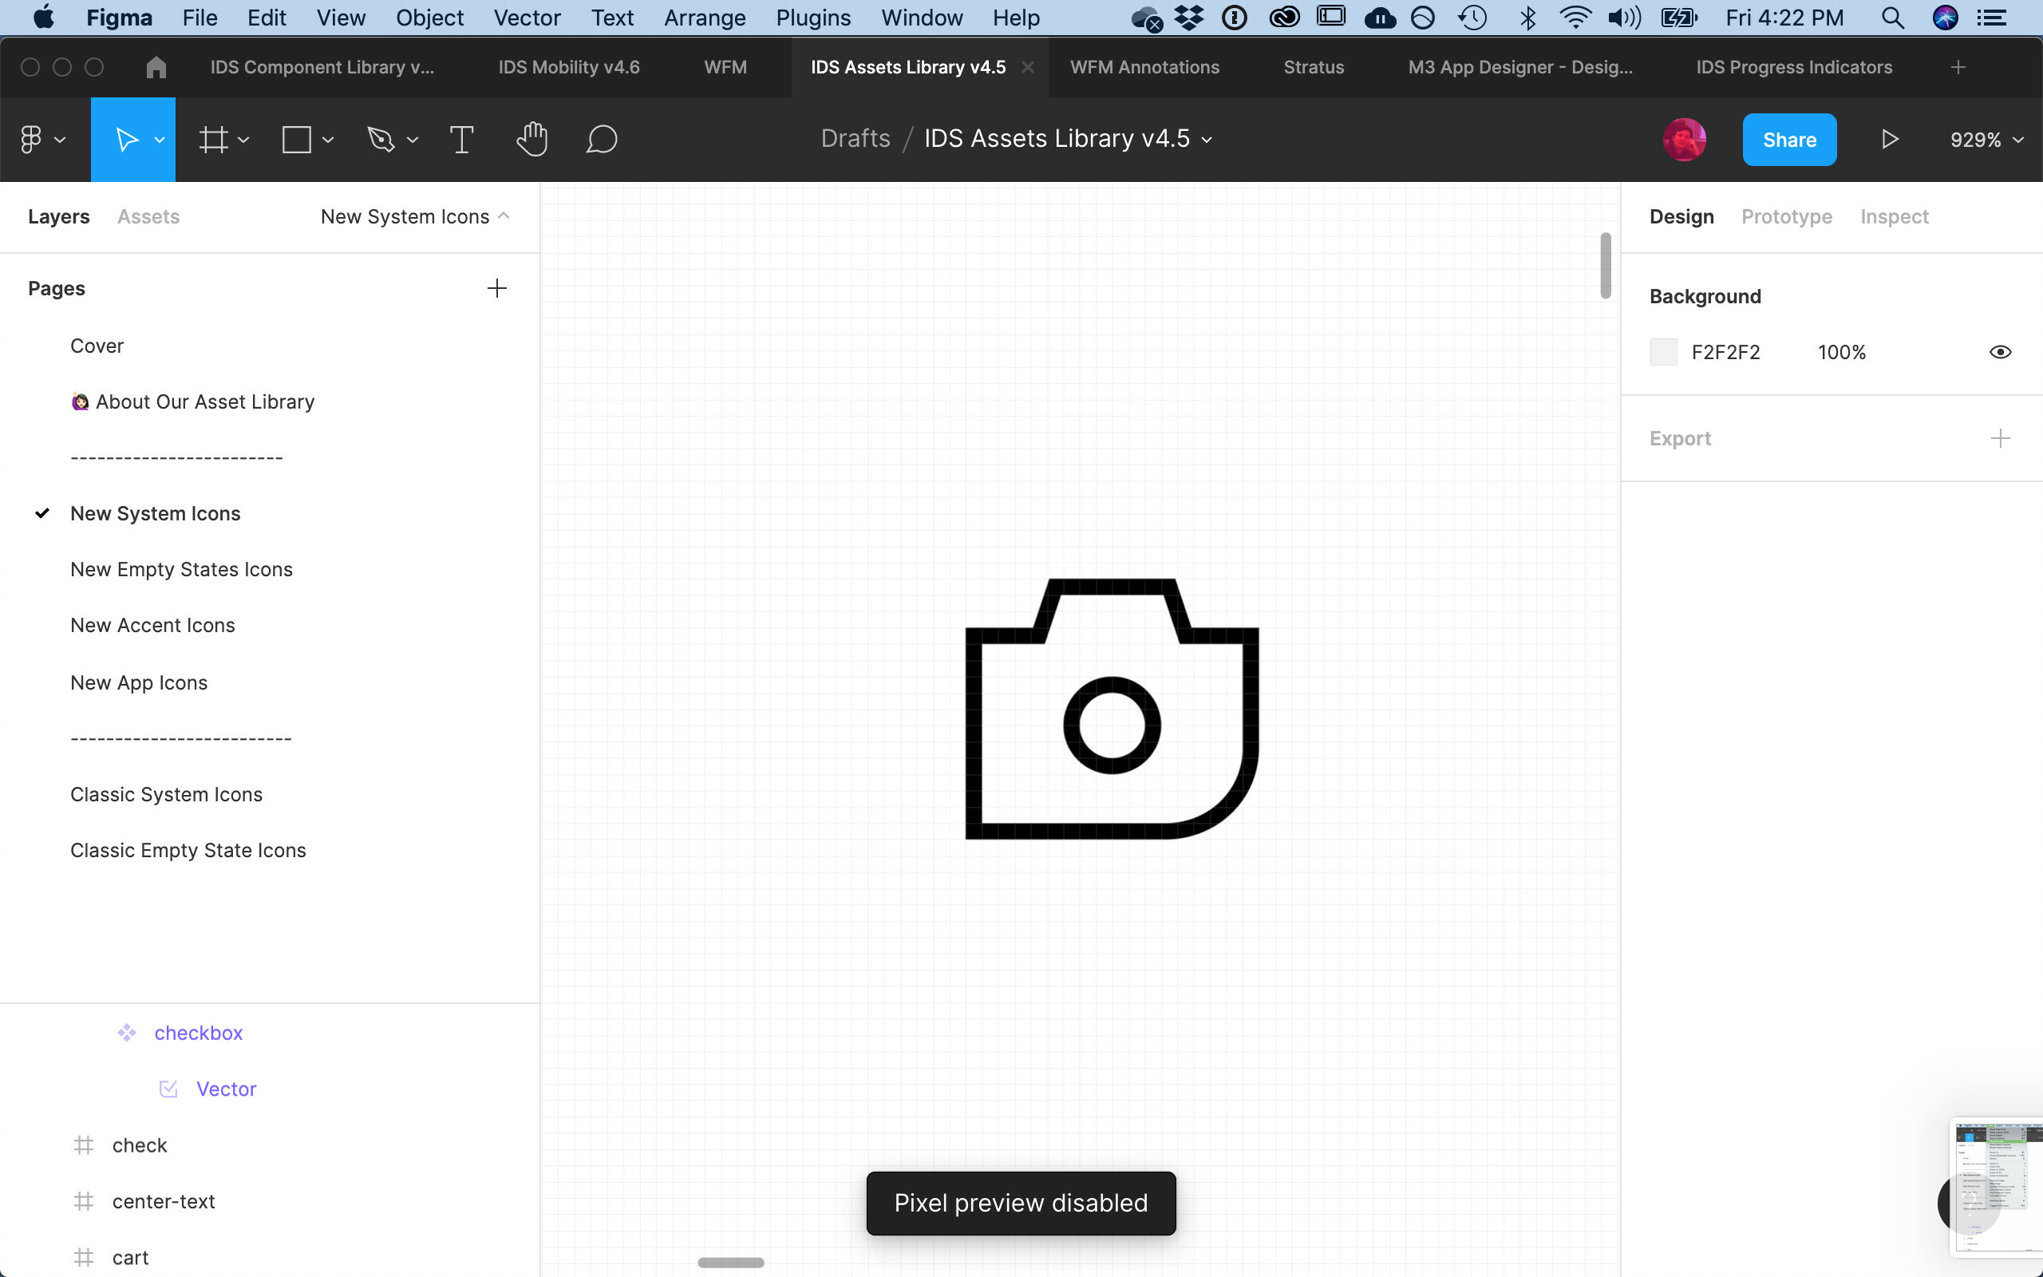Toggle background fill visibility eye
2043x1277 pixels.
click(2000, 352)
